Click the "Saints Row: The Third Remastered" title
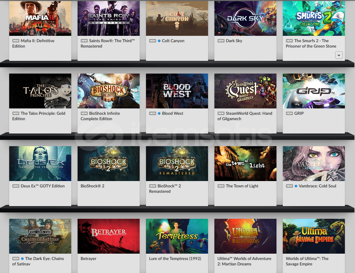355x273 pixels. coord(108,43)
